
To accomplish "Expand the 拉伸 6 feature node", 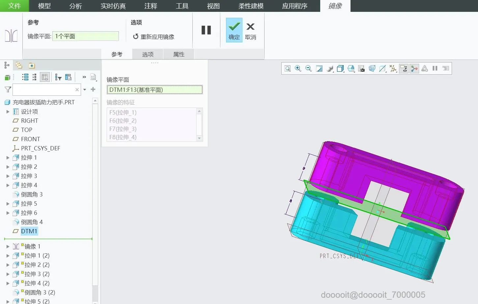I will pos(8,213).
